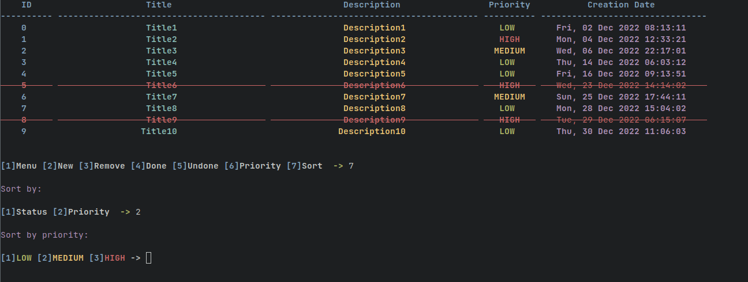The width and height of the screenshot is (748, 282).
Task: Click the [1]Menu option in the command line
Action: point(19,166)
